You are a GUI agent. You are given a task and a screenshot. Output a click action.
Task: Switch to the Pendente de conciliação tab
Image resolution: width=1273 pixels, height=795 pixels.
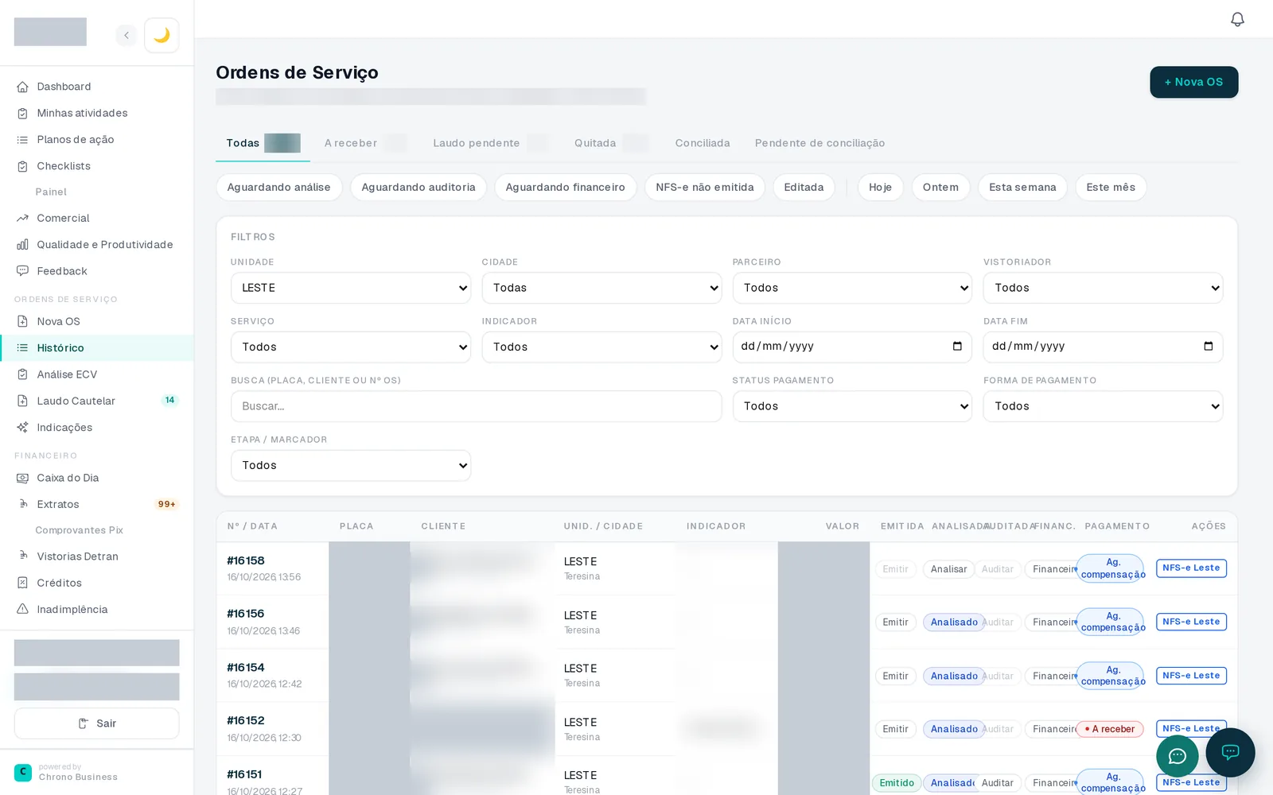pyautogui.click(x=819, y=143)
